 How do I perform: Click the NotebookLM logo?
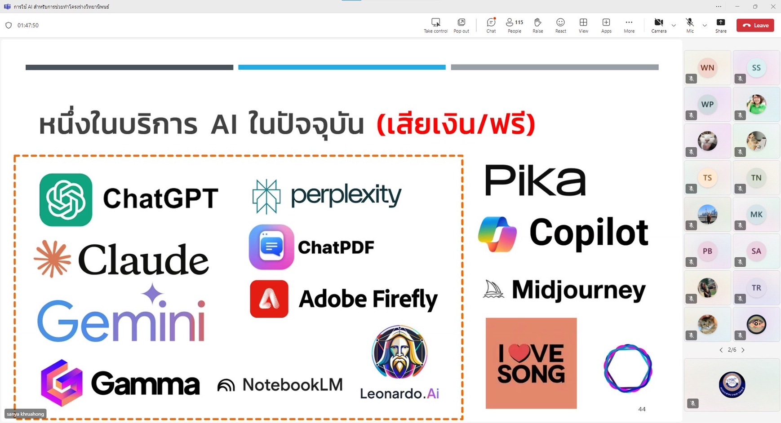pyautogui.click(x=280, y=385)
